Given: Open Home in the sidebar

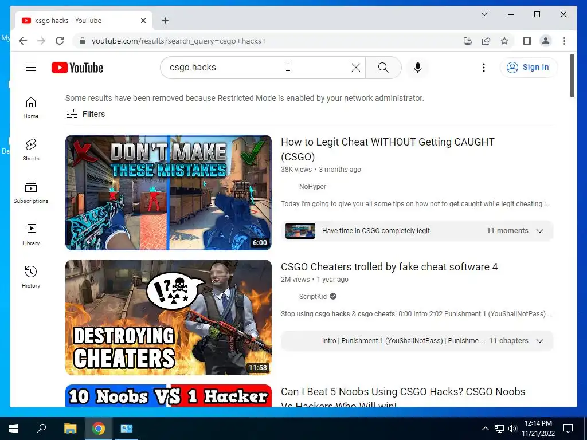Looking at the screenshot, I should pyautogui.click(x=31, y=108).
